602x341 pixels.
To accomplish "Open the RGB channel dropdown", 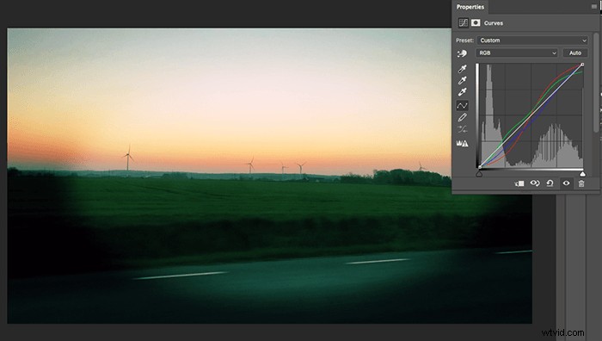I will tap(517, 53).
